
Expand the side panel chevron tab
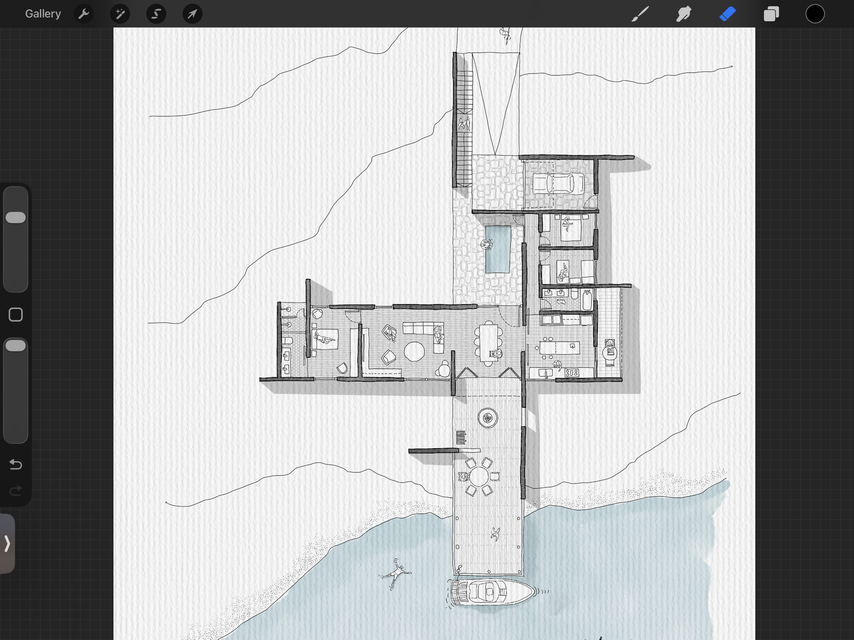click(7, 543)
